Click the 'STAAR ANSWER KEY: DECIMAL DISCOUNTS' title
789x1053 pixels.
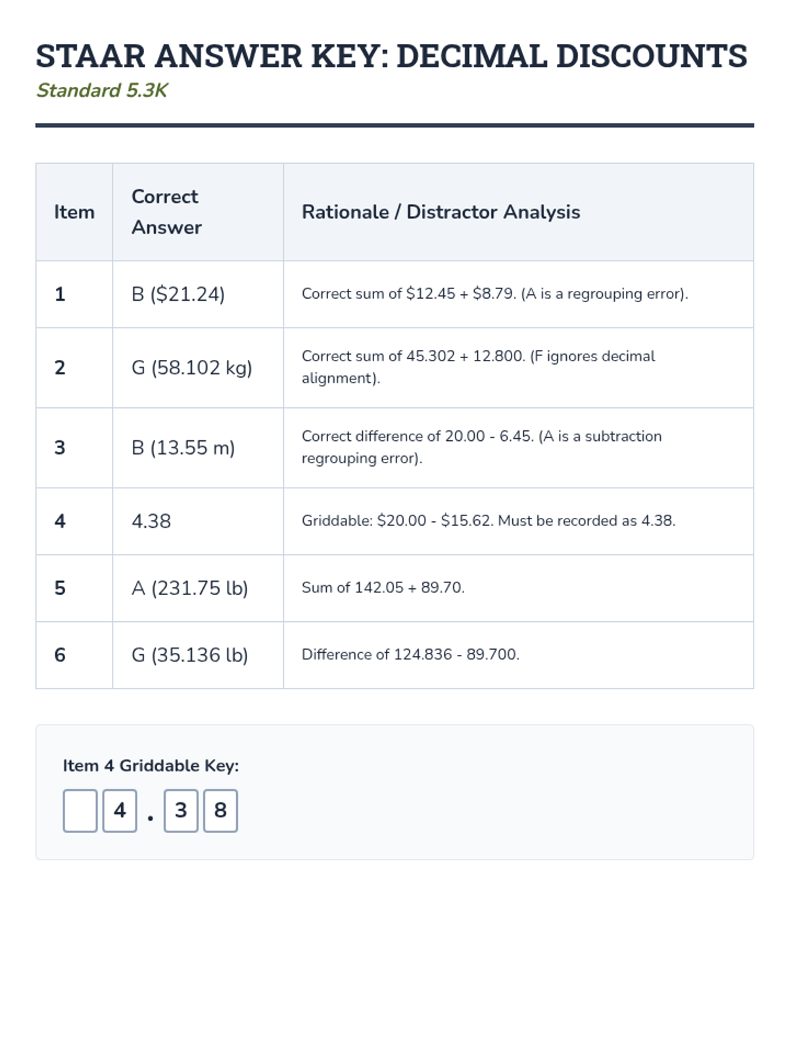391,56
